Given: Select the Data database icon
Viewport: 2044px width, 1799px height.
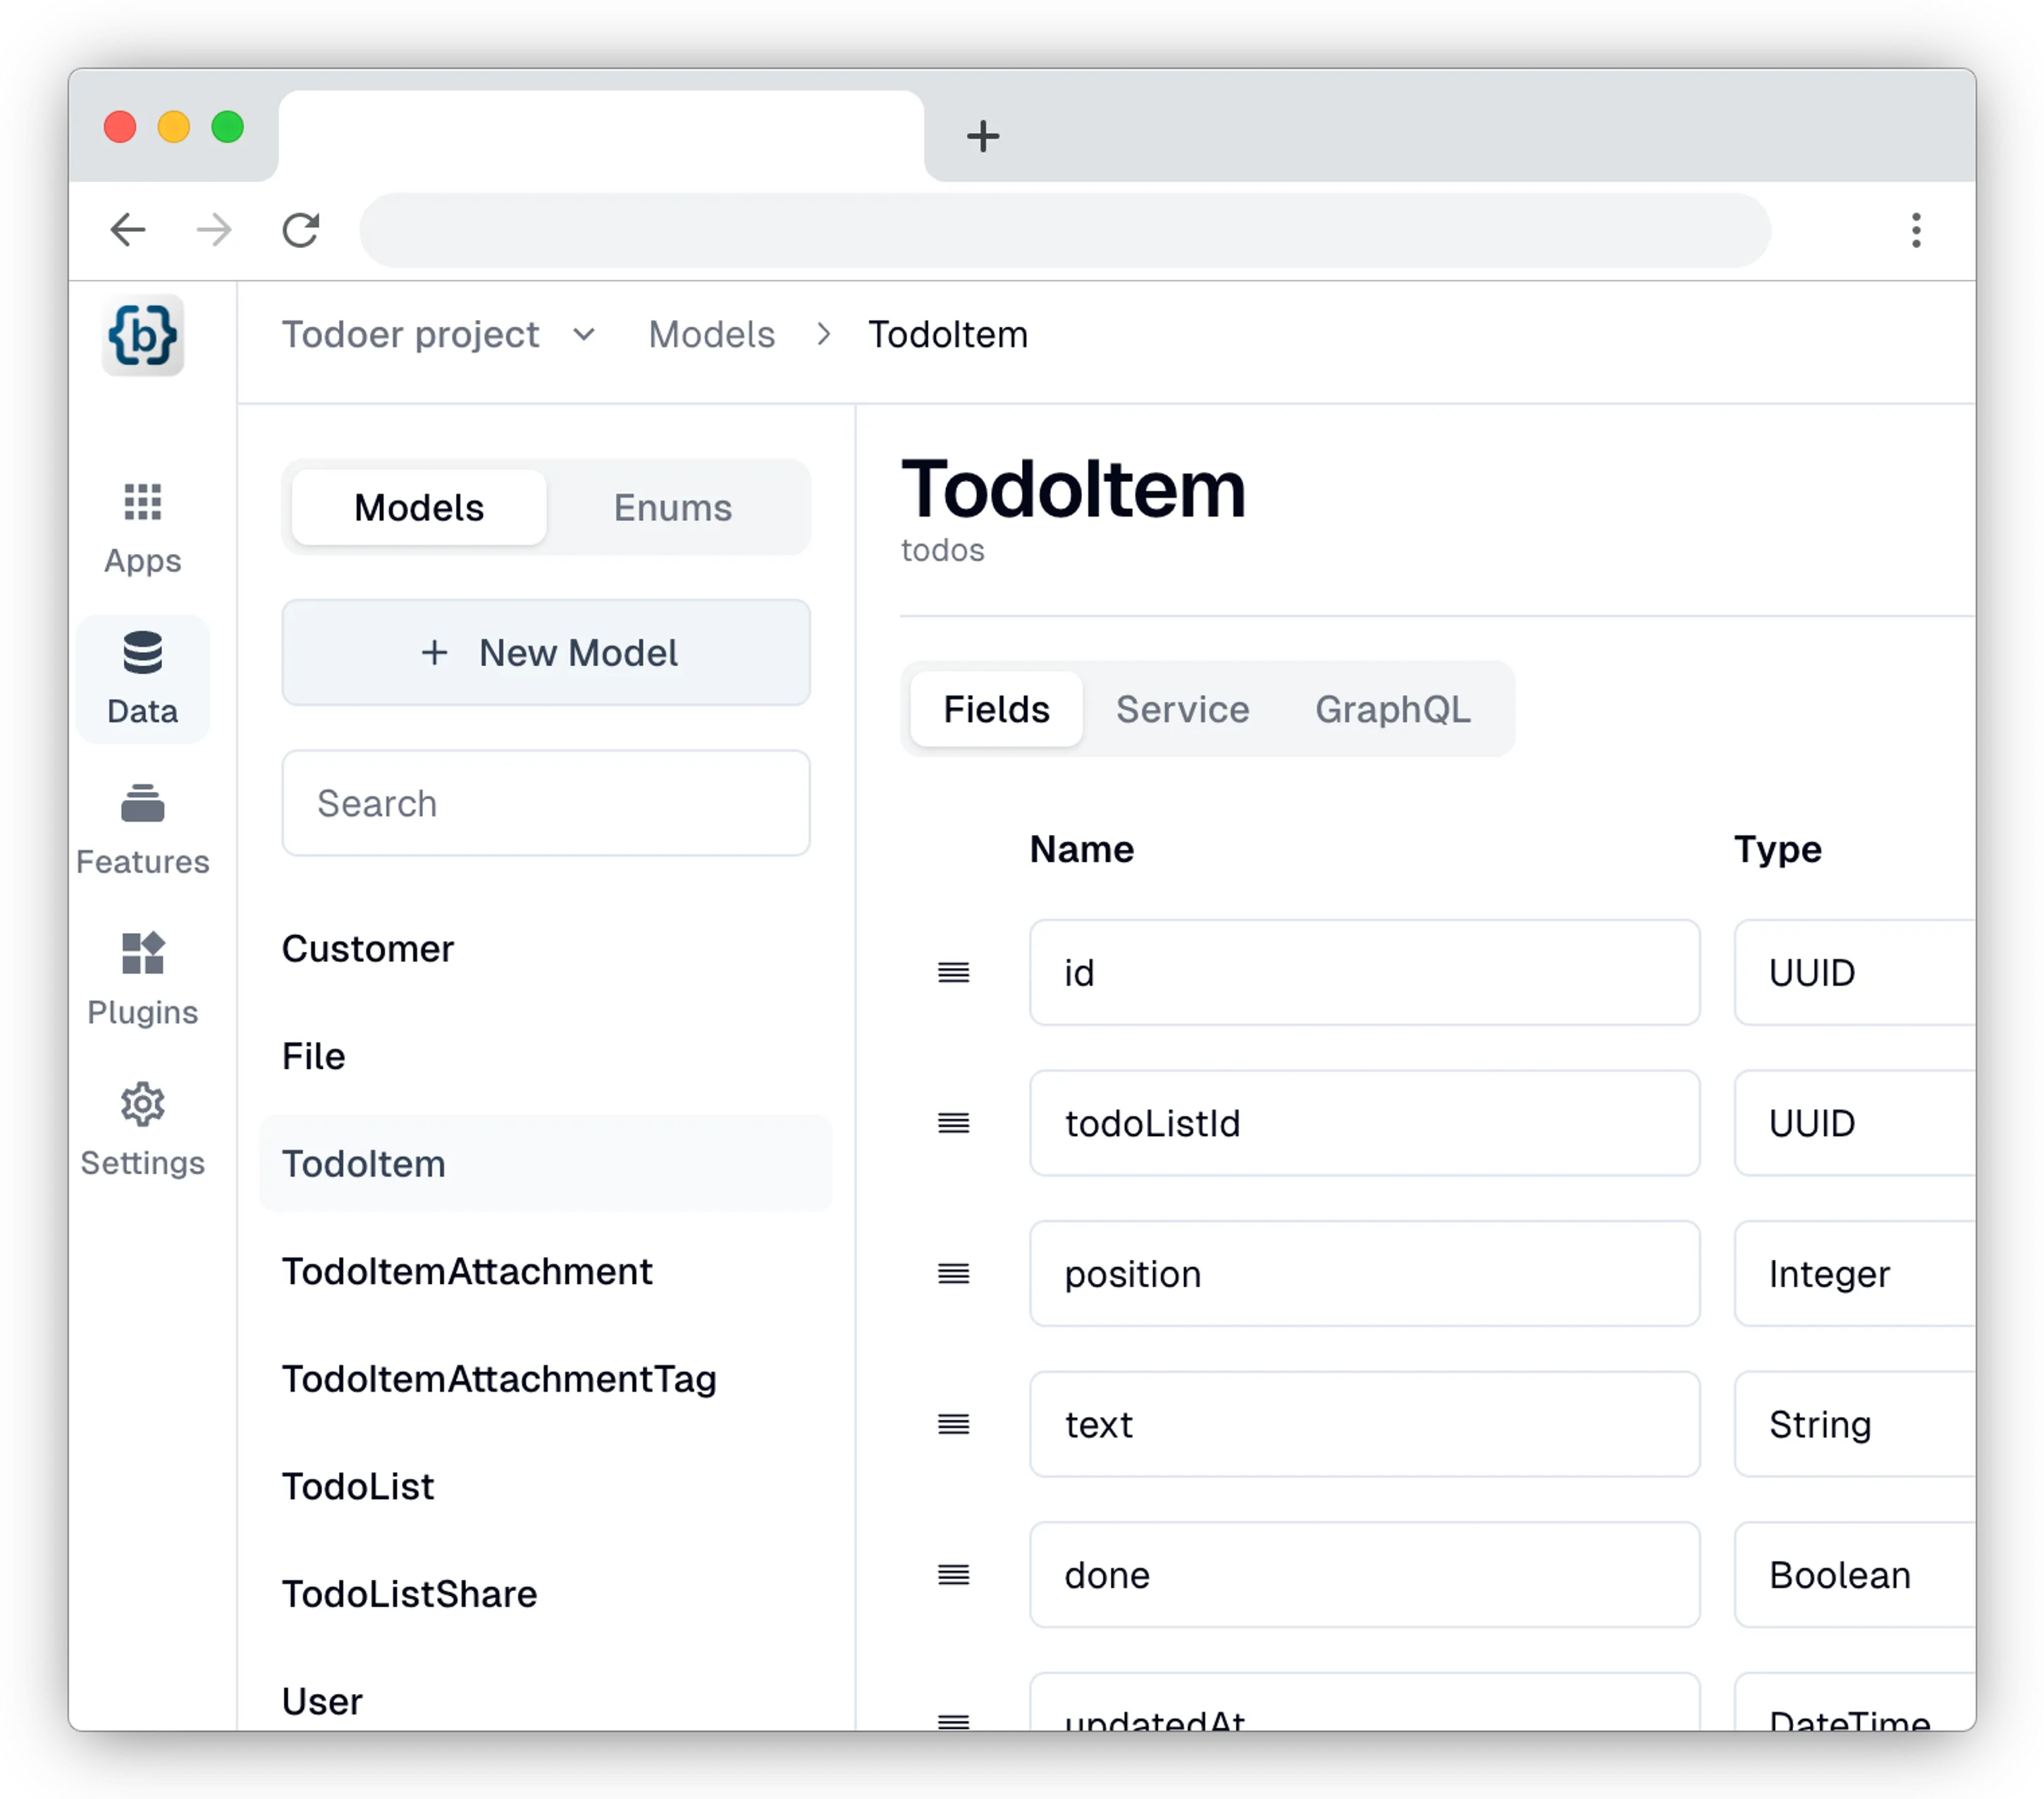Looking at the screenshot, I should click(142, 653).
